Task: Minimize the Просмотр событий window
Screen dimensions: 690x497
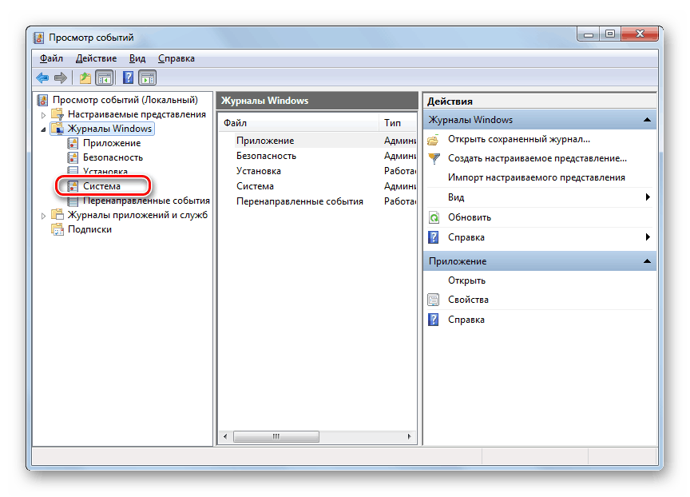Action: point(588,34)
